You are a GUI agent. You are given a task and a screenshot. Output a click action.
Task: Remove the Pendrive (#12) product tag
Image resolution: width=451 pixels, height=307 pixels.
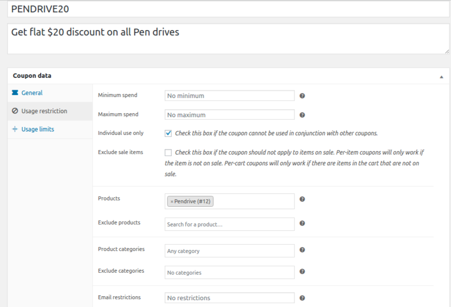tap(172, 202)
